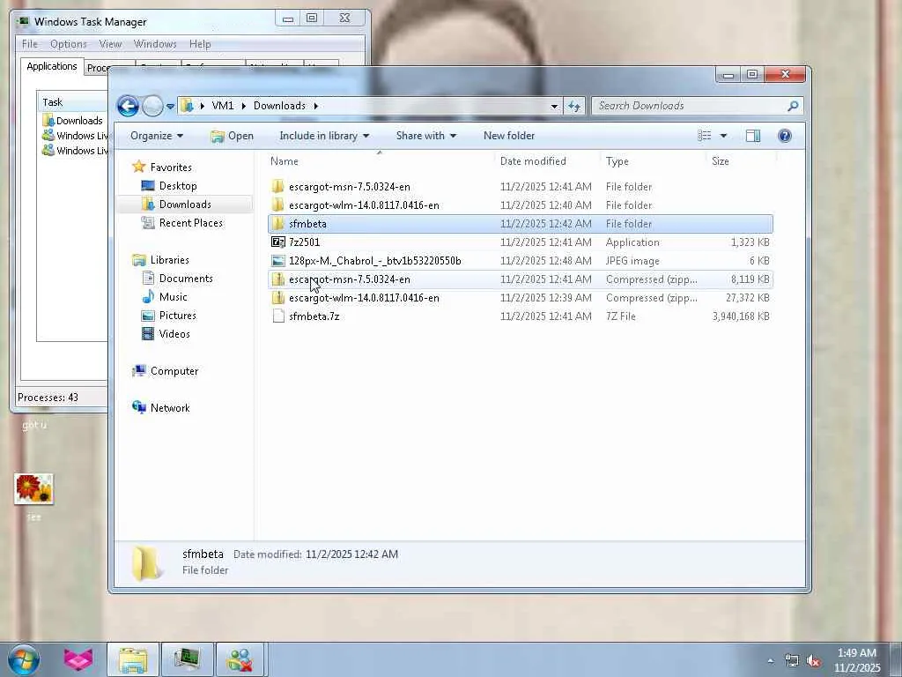
Task: Select Downloads in Explorer navigation pane
Action: [185, 205]
